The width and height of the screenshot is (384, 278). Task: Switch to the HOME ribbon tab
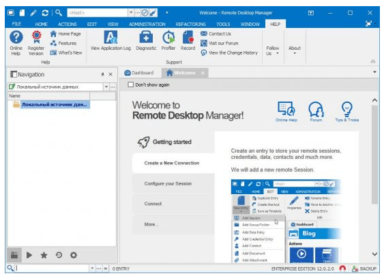[x=41, y=24]
